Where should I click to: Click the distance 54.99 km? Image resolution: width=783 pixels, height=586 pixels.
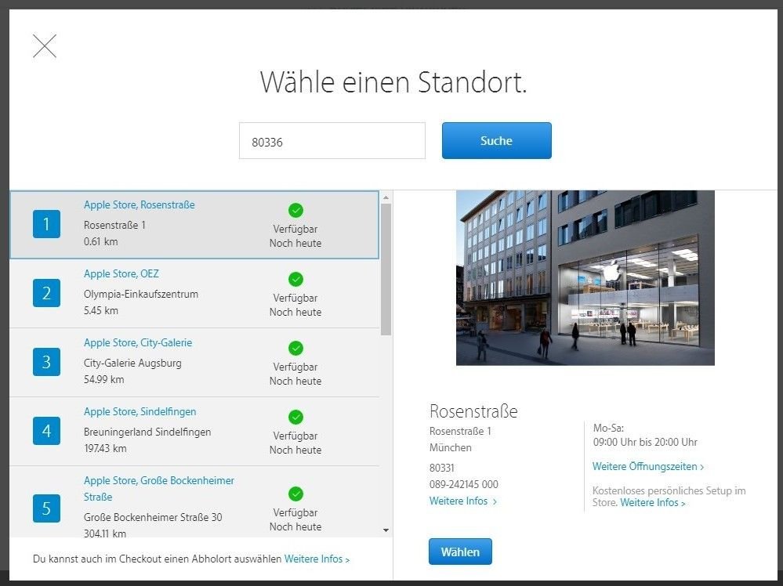104,379
